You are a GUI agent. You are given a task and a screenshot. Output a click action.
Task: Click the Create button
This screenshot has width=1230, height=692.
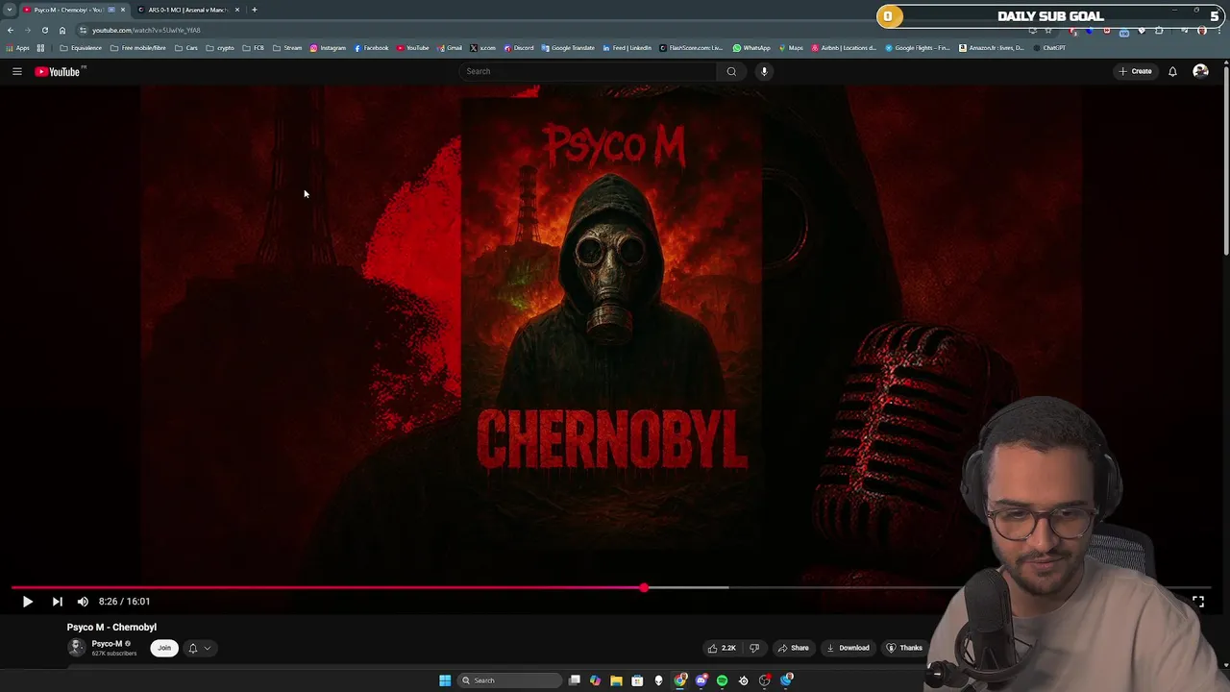[x=1135, y=71]
